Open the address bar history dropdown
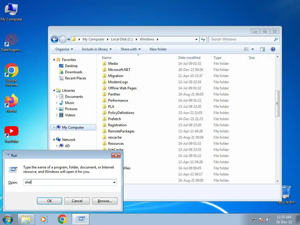Screen dimensions: 300x225 [196, 40]
